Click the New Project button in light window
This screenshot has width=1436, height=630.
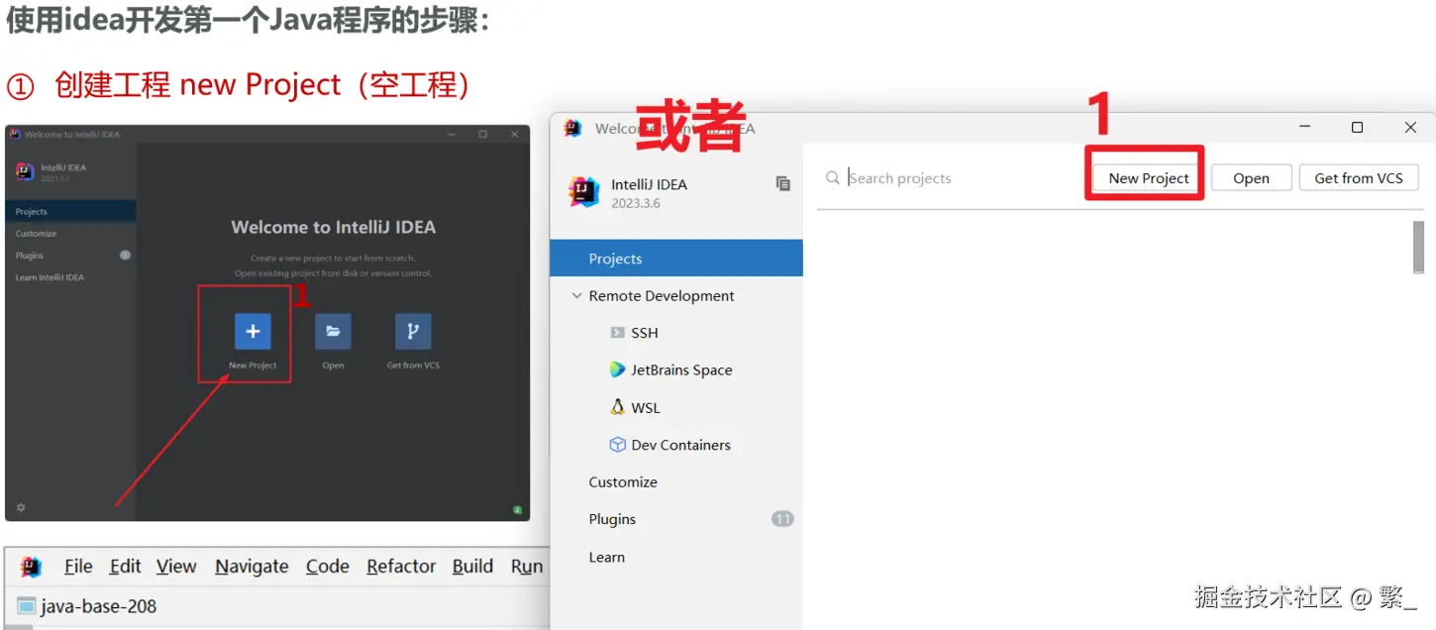click(1149, 178)
